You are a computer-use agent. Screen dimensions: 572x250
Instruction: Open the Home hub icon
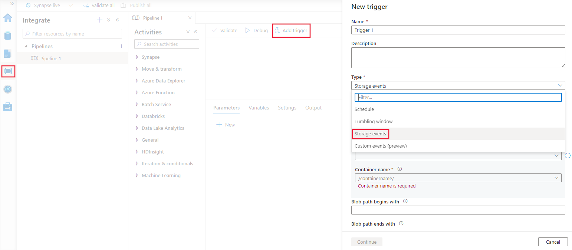[x=8, y=18]
